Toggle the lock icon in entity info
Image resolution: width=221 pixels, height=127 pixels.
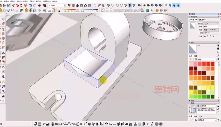tap(207, 36)
